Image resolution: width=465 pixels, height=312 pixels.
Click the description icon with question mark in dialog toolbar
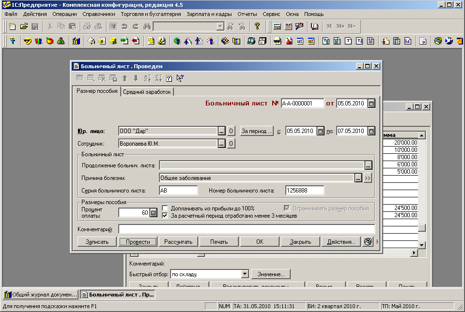pyautogui.click(x=169, y=78)
